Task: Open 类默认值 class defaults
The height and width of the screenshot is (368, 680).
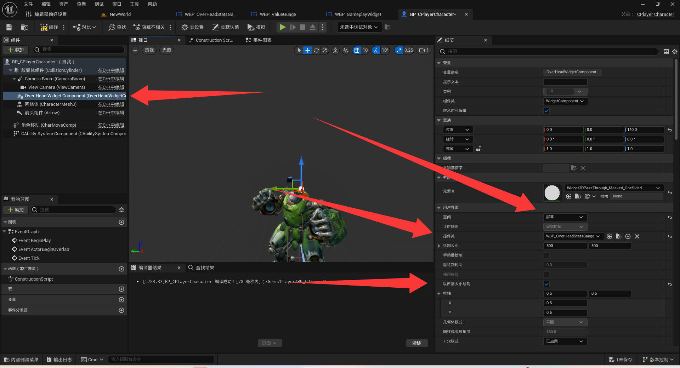Action: [x=226, y=27]
